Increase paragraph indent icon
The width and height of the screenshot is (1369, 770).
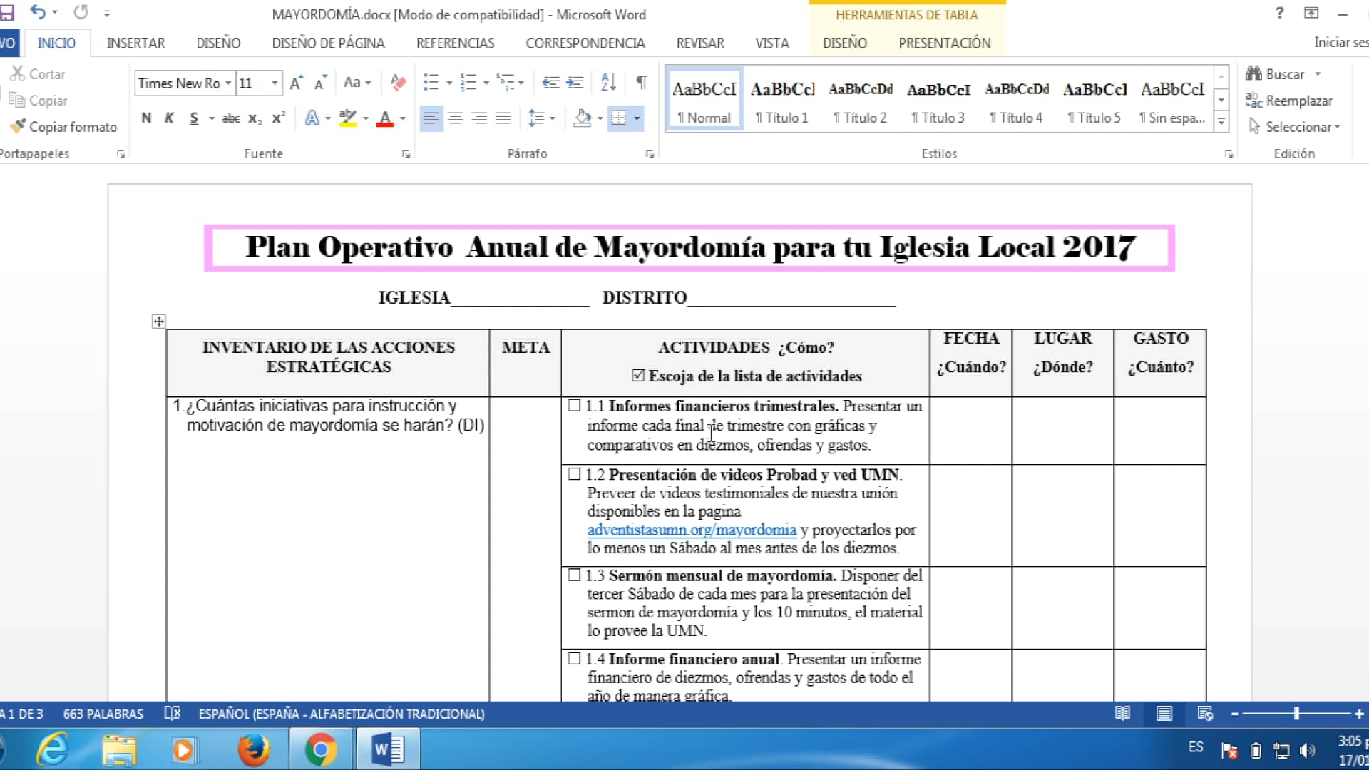click(575, 83)
